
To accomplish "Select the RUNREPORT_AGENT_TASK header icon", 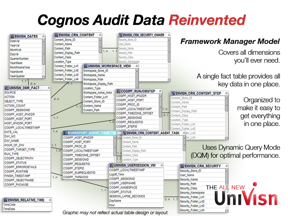I will click(x=65, y=133).
